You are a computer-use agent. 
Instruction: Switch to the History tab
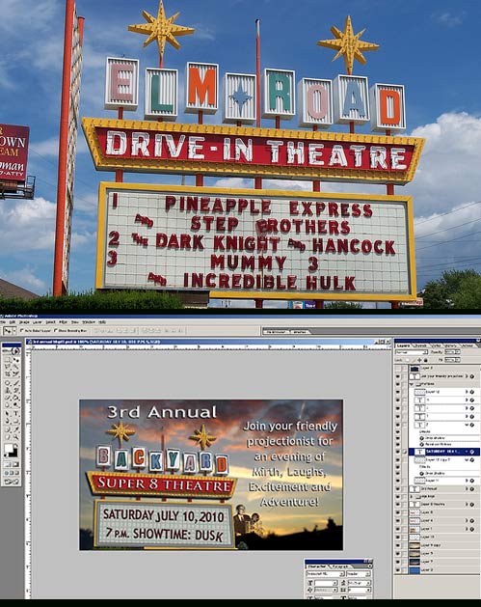(x=451, y=345)
